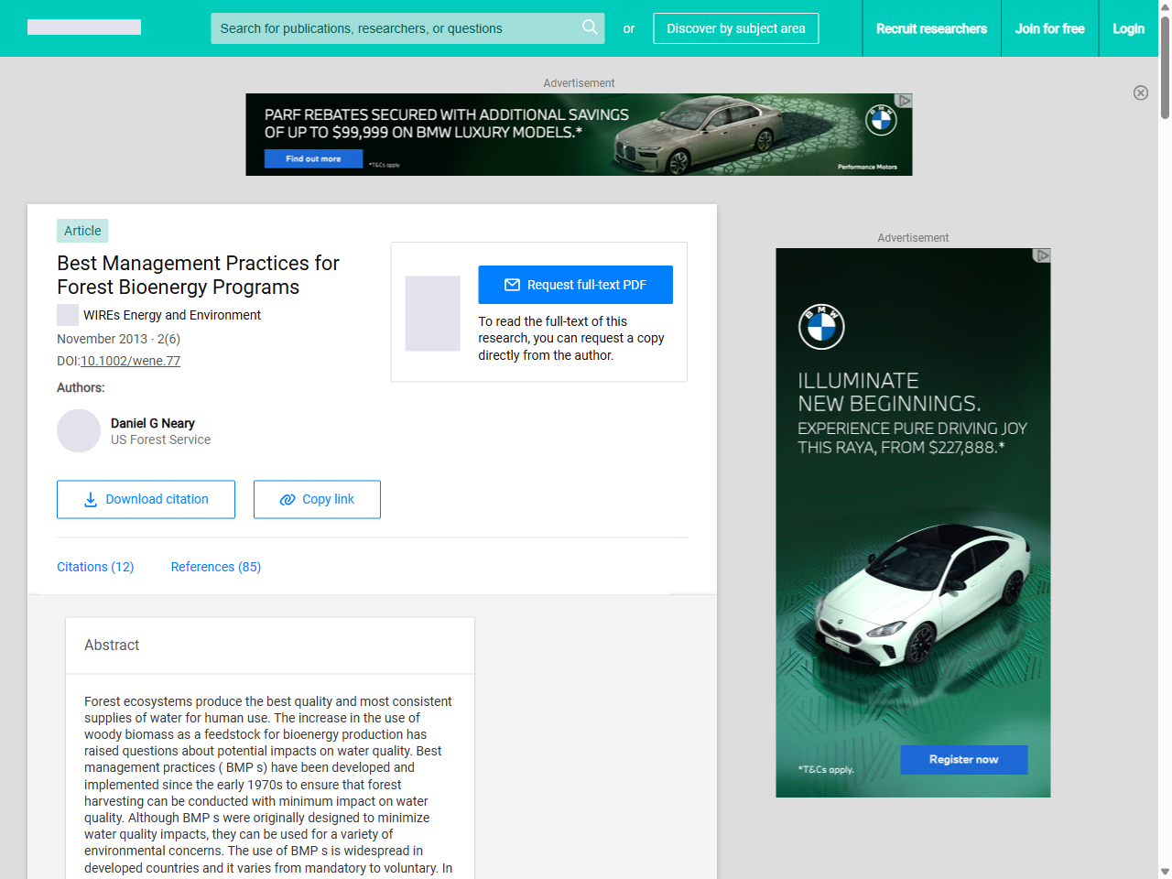Click the journal icon beside WIREs Energy and Environment
This screenshot has width=1172, height=879.
click(x=67, y=314)
